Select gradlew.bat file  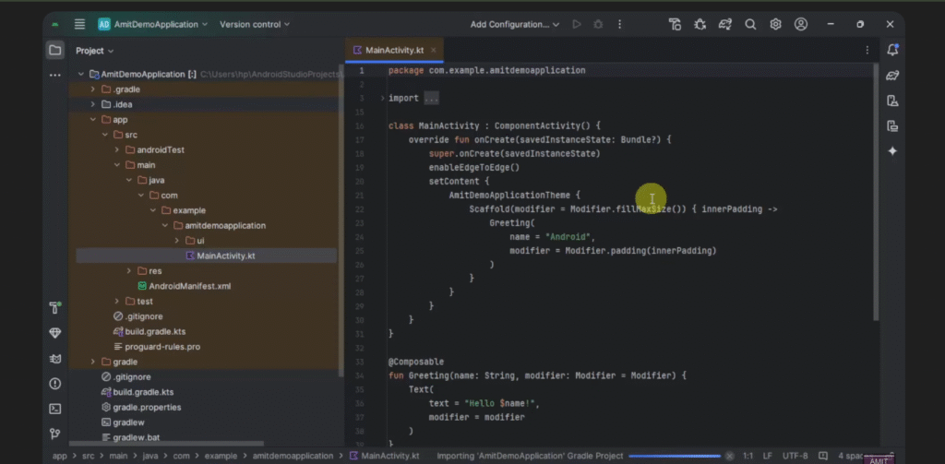pyautogui.click(x=130, y=437)
